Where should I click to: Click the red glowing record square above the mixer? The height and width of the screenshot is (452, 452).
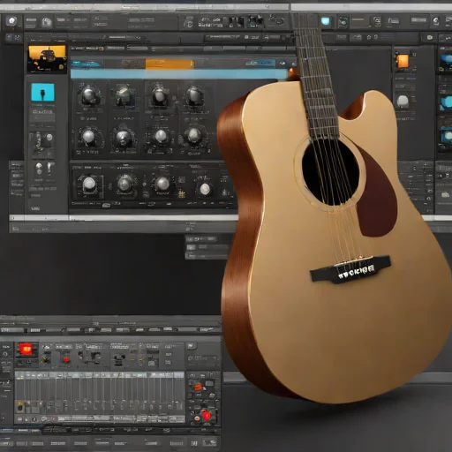[26, 350]
